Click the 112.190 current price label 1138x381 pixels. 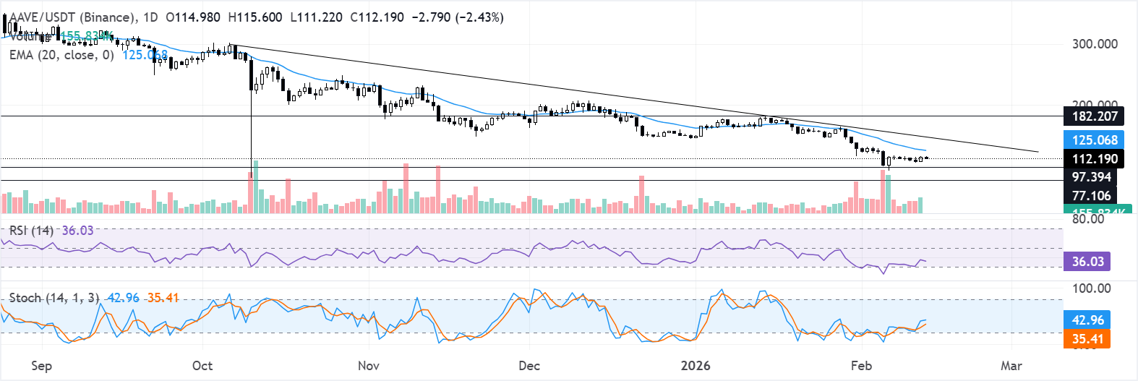tap(1095, 159)
